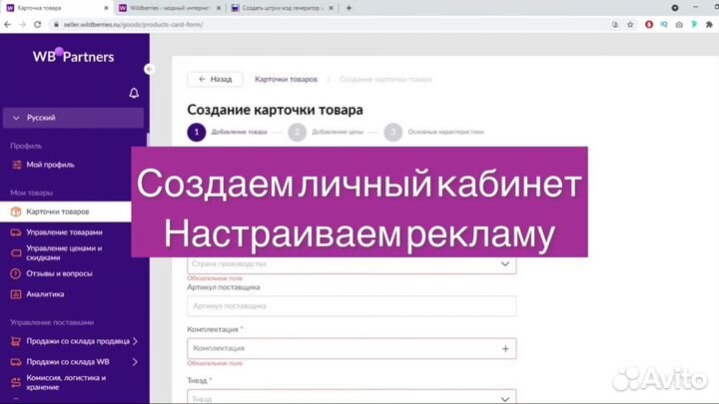Screen dimensions: 719x404
Task: Open Комиссия, логистика и хранение
Action: 66,382
